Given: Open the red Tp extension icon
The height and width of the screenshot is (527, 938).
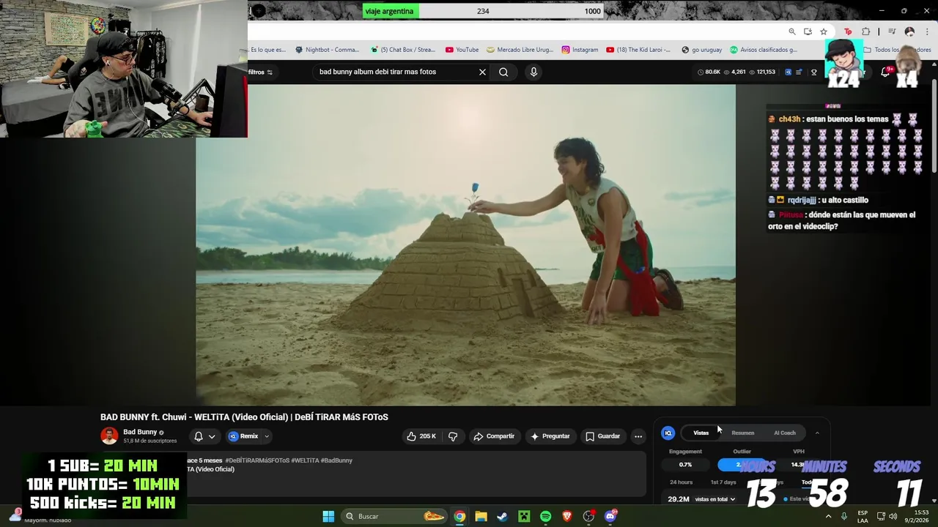Looking at the screenshot, I should point(848,31).
